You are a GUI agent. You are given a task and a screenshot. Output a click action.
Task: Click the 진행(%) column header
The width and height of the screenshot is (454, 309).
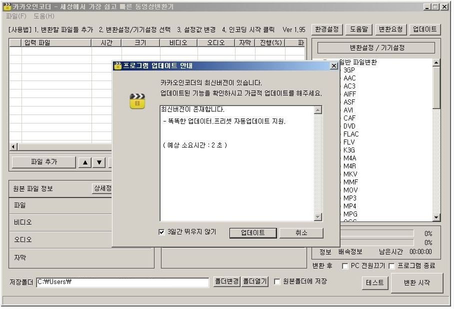pos(270,43)
